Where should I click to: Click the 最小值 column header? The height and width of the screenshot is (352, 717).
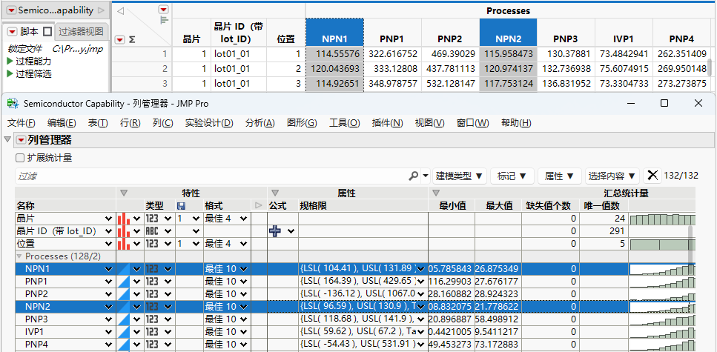(x=452, y=206)
